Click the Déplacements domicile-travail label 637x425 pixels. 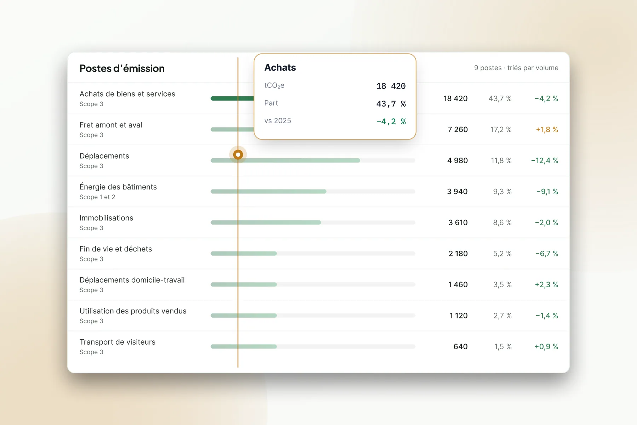[132, 280]
